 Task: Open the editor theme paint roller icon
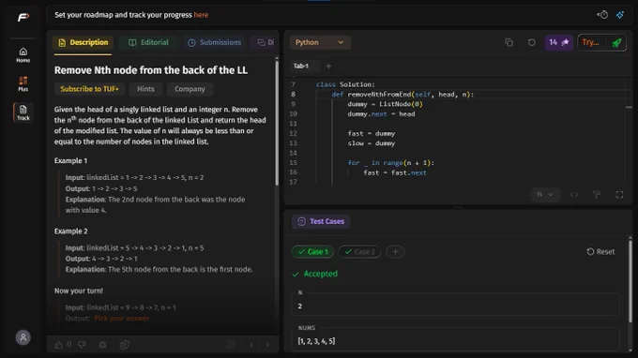[x=597, y=195]
